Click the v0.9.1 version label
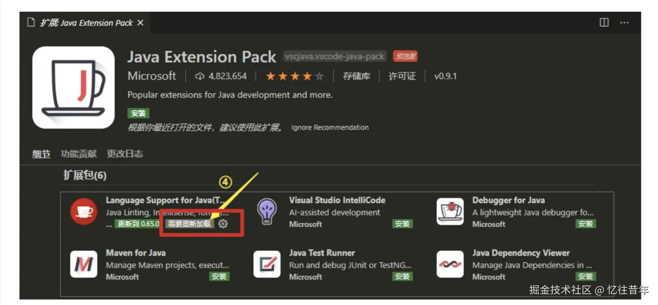This screenshot has height=305, width=658. point(445,76)
